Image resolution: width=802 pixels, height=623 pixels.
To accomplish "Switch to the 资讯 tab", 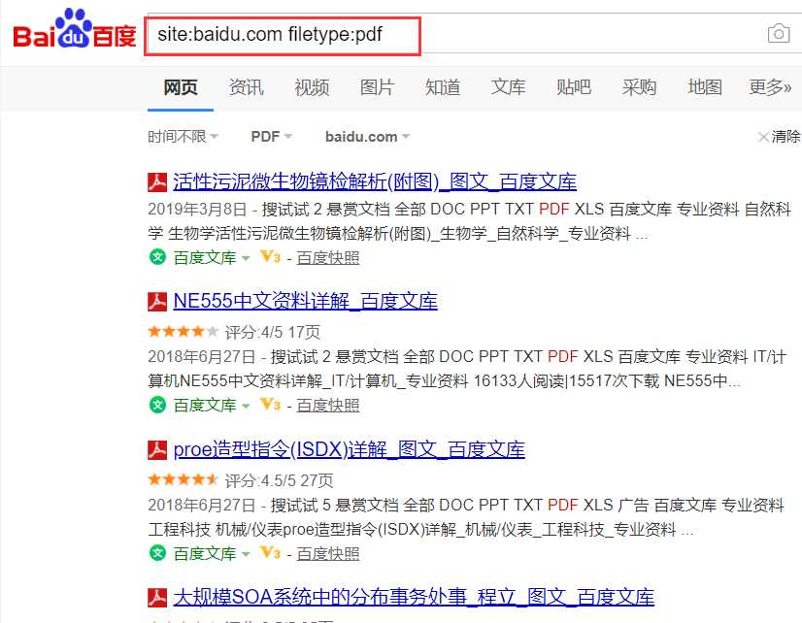I will tap(246, 87).
